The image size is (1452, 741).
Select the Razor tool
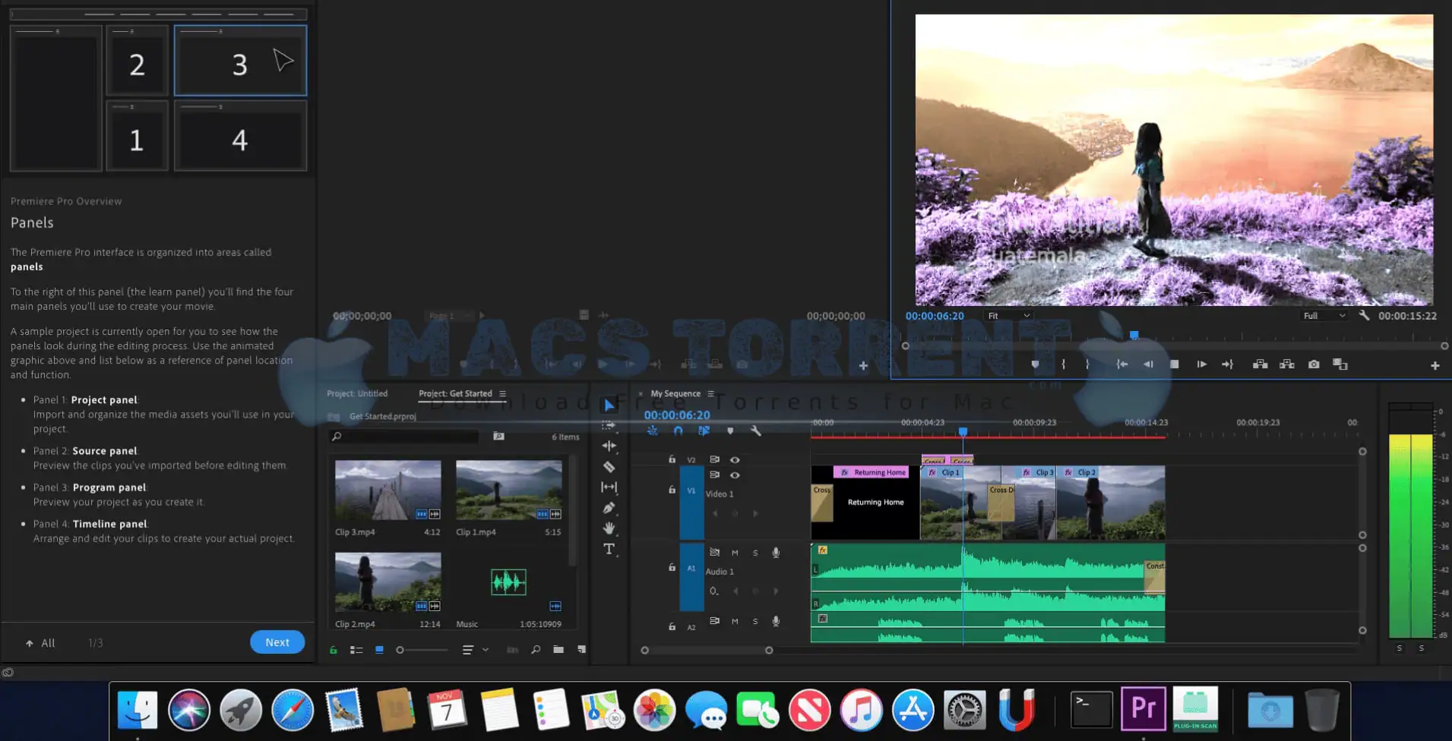(x=609, y=466)
